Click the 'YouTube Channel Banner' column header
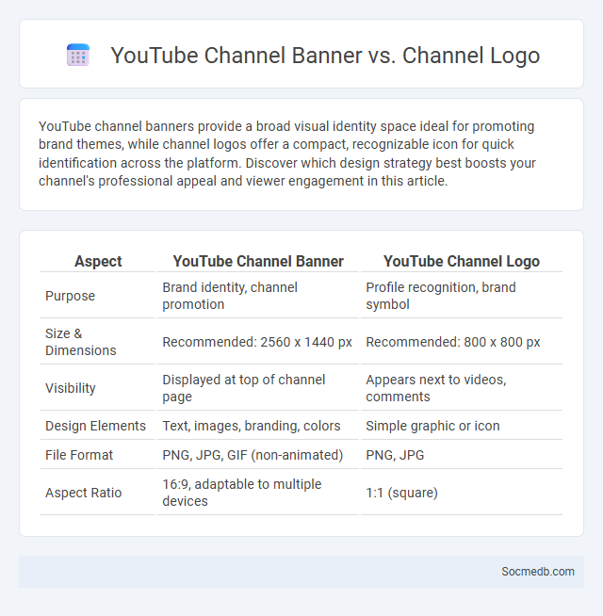This screenshot has width=603, height=616. pos(258,261)
